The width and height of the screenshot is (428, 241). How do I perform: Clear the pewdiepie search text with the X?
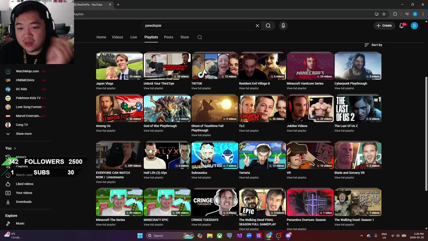pos(257,25)
